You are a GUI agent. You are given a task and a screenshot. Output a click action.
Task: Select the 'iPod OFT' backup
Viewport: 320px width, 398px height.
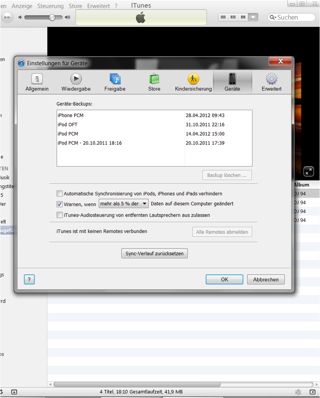tap(67, 125)
